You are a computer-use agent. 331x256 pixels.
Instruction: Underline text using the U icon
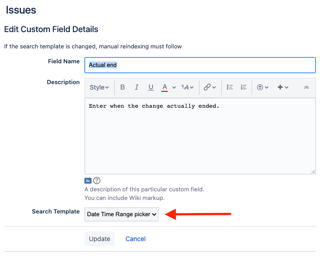click(x=151, y=87)
